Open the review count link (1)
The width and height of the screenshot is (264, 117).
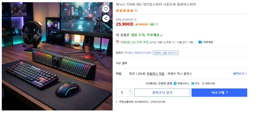pos(136,10)
